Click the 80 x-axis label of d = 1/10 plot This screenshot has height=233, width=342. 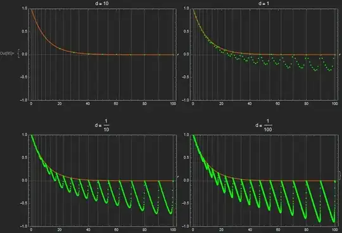tap(144, 230)
